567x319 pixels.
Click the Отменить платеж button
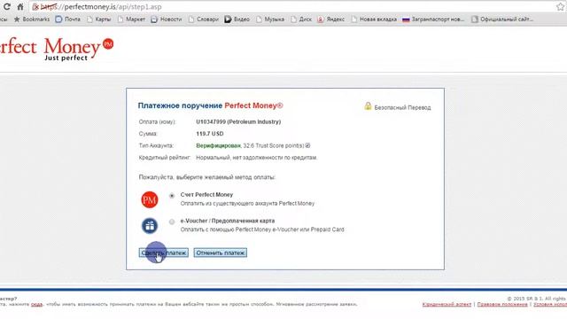click(x=221, y=253)
